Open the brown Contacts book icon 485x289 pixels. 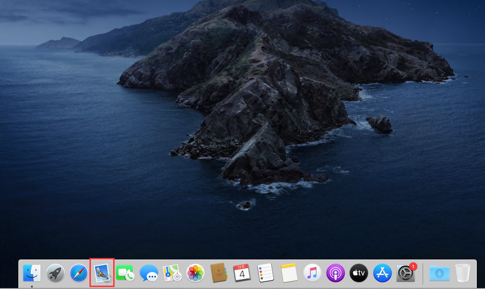click(219, 273)
